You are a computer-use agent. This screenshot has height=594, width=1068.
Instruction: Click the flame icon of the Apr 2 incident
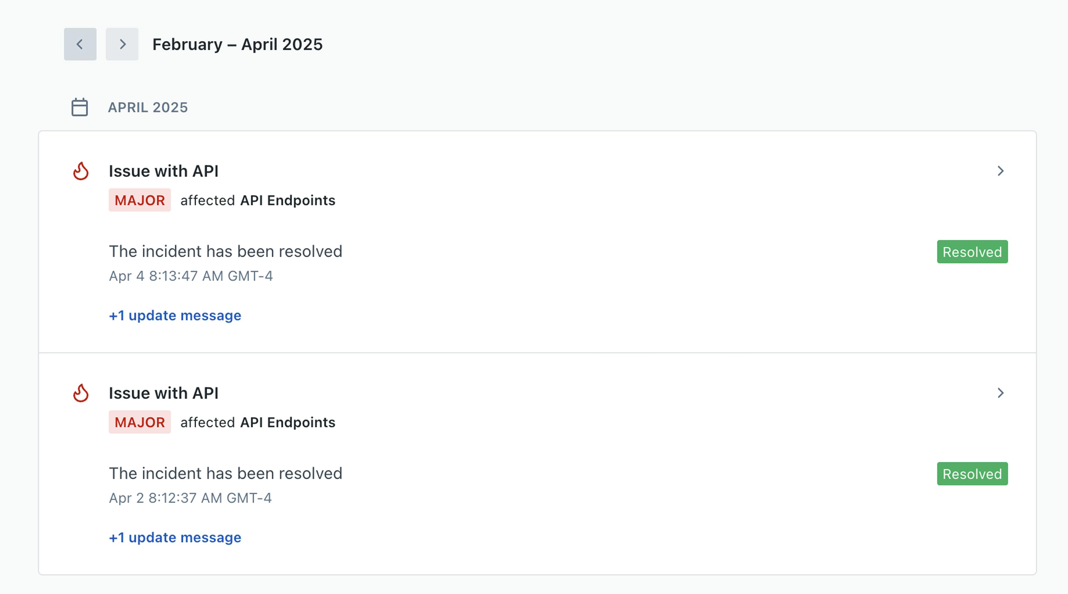(81, 393)
